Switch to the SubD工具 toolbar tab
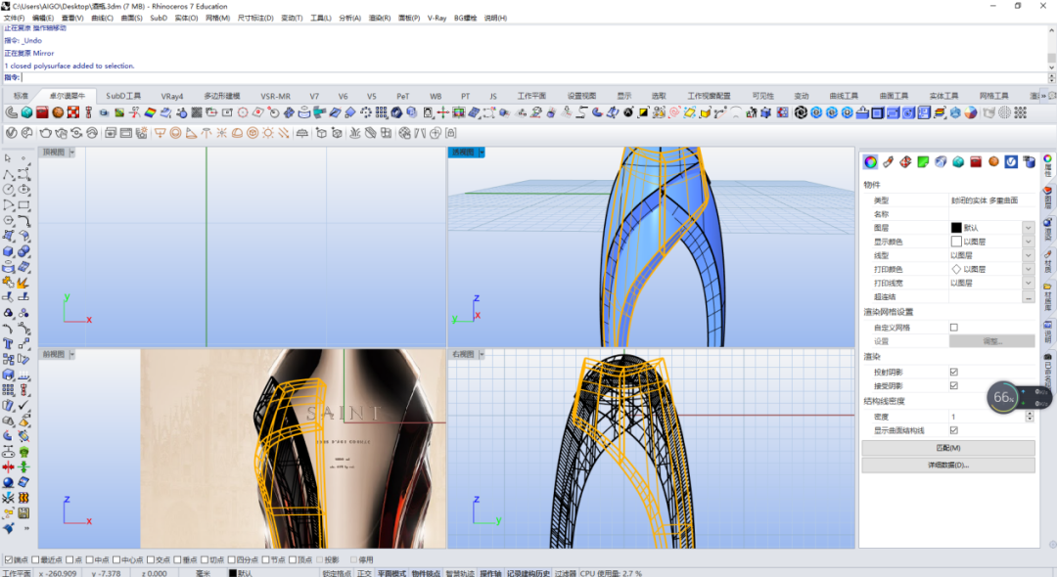 (123, 96)
